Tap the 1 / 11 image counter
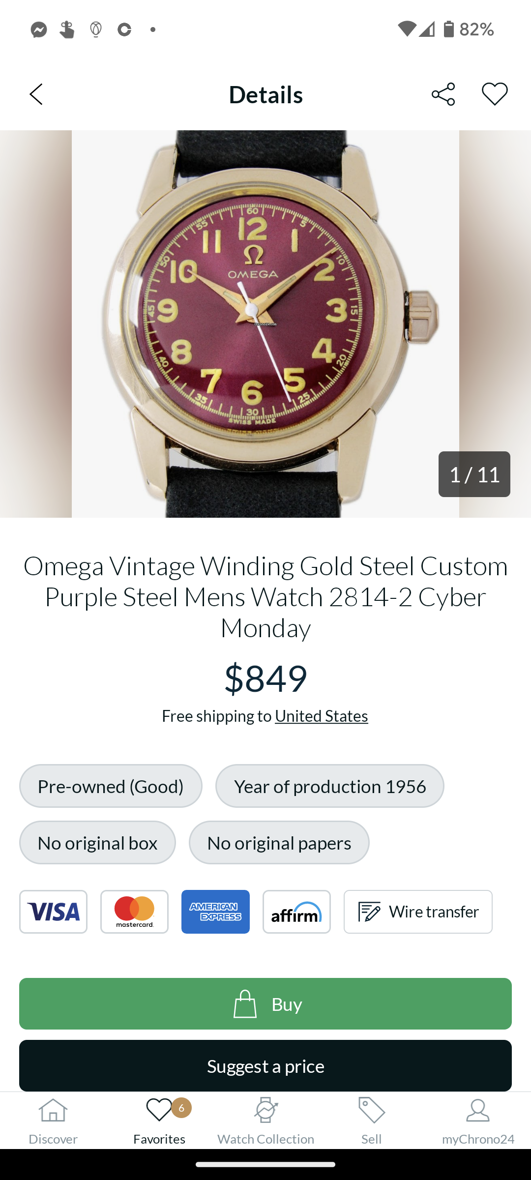This screenshot has width=531, height=1180. tap(474, 474)
